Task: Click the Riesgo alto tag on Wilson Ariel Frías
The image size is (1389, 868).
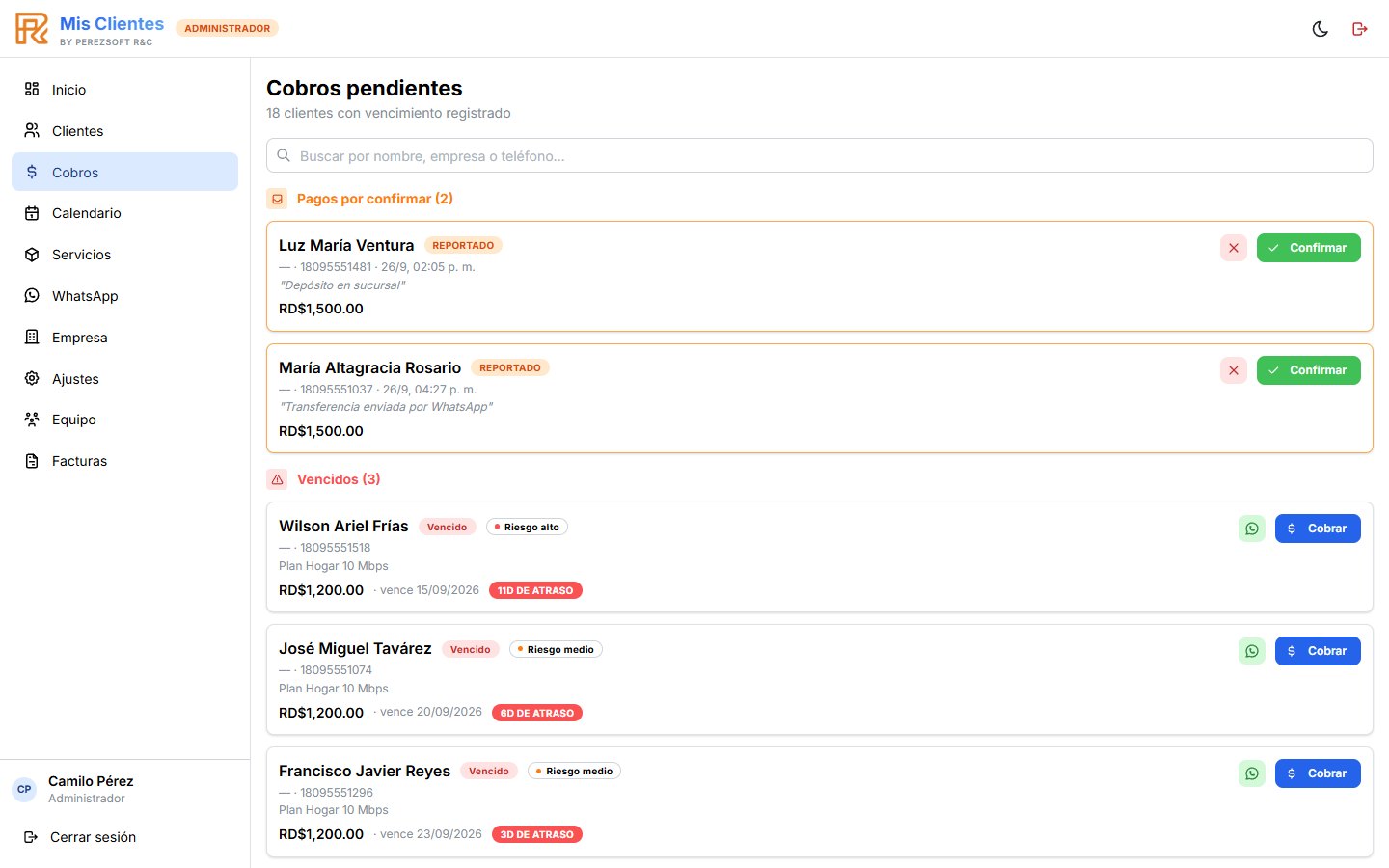Action: pyautogui.click(x=527, y=527)
